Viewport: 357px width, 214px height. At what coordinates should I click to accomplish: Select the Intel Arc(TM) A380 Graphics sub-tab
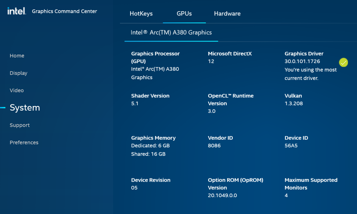click(x=171, y=32)
